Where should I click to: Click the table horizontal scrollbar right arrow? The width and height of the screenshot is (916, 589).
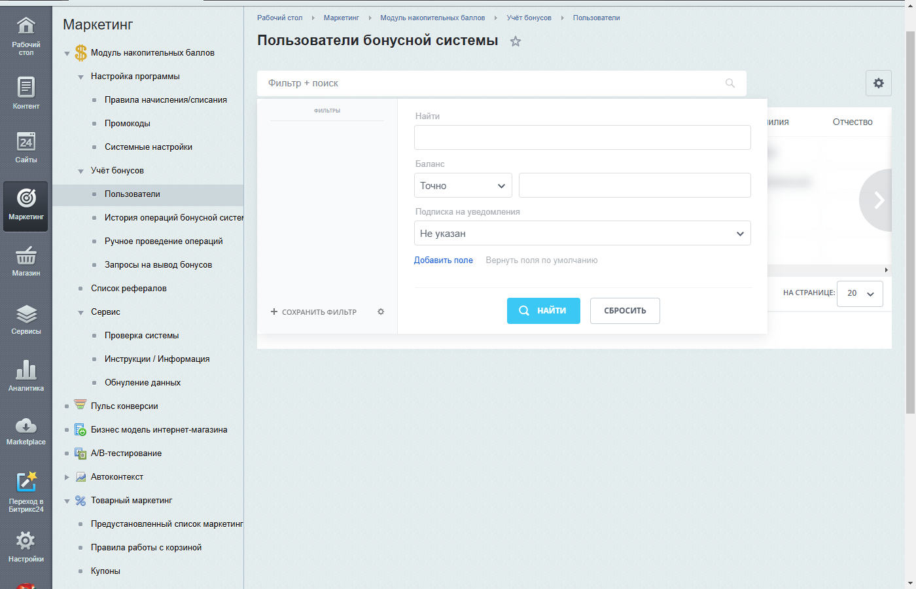[x=887, y=270]
